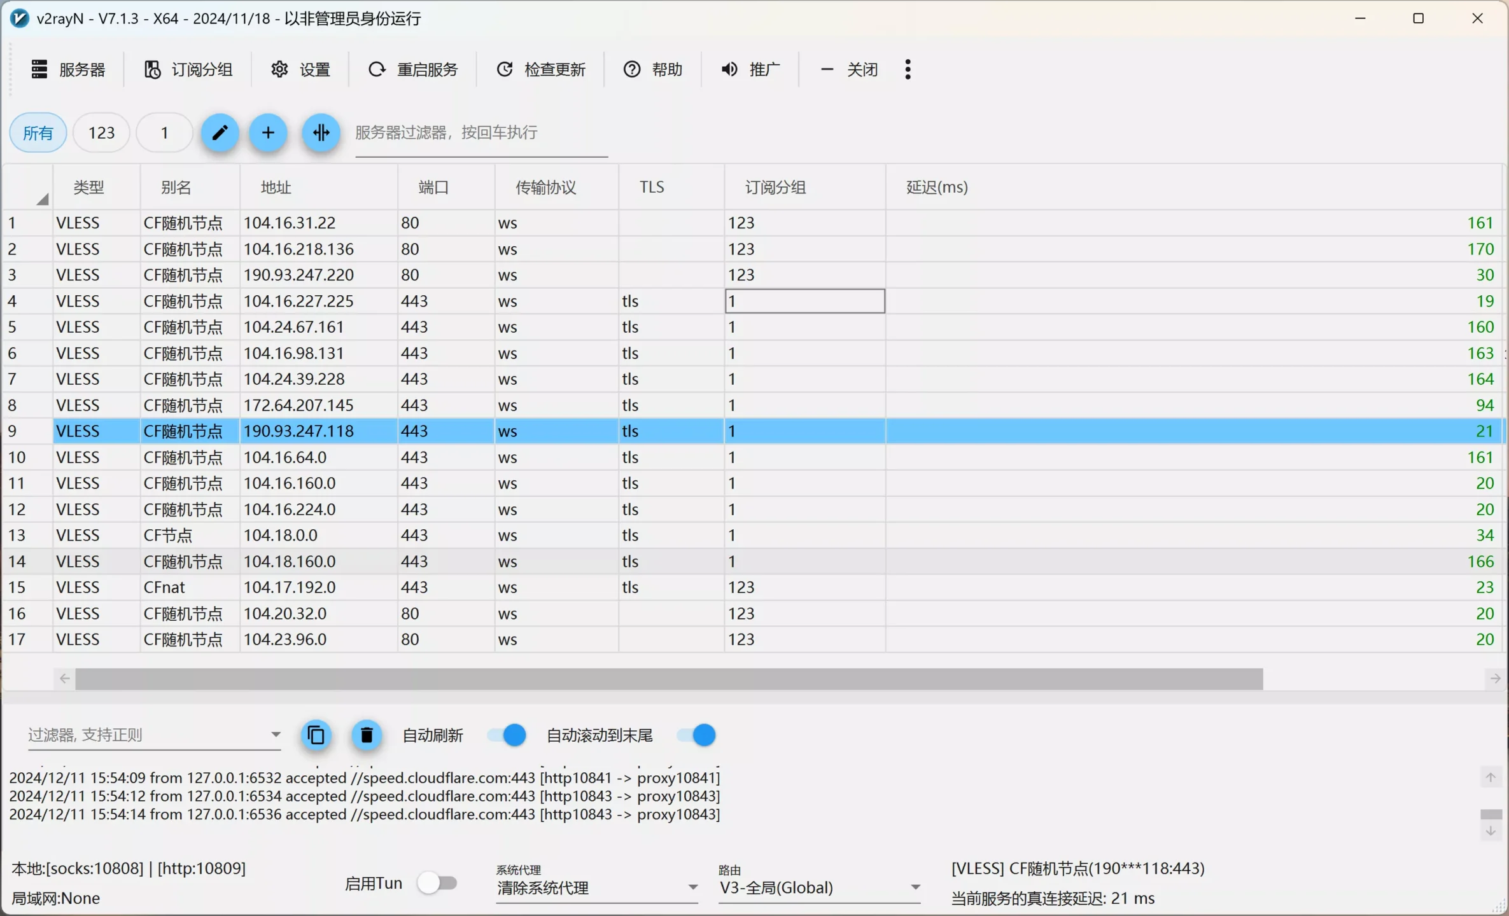Switch to the 123 subscription group tab
The width and height of the screenshot is (1509, 916).
click(101, 132)
